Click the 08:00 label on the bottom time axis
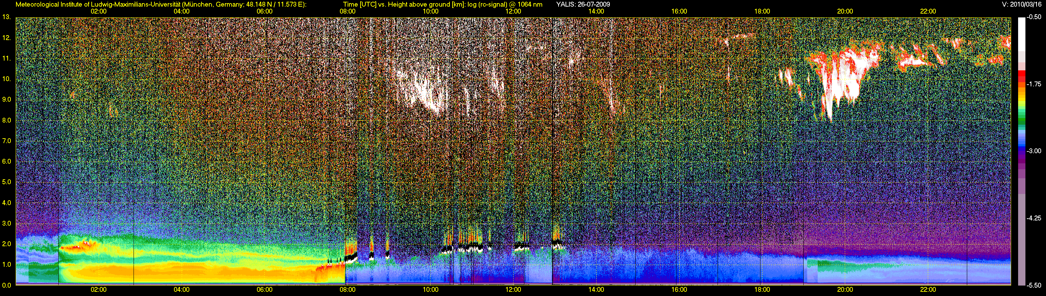Viewport: 1046px width, 296px height. tap(348, 290)
